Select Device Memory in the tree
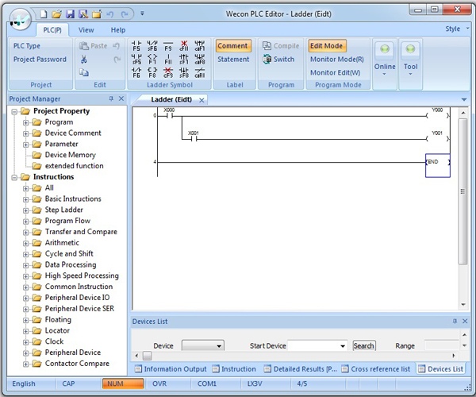This screenshot has height=397, width=476. click(71, 155)
